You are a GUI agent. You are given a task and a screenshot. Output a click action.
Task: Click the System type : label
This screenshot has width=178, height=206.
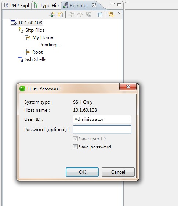click(39, 102)
